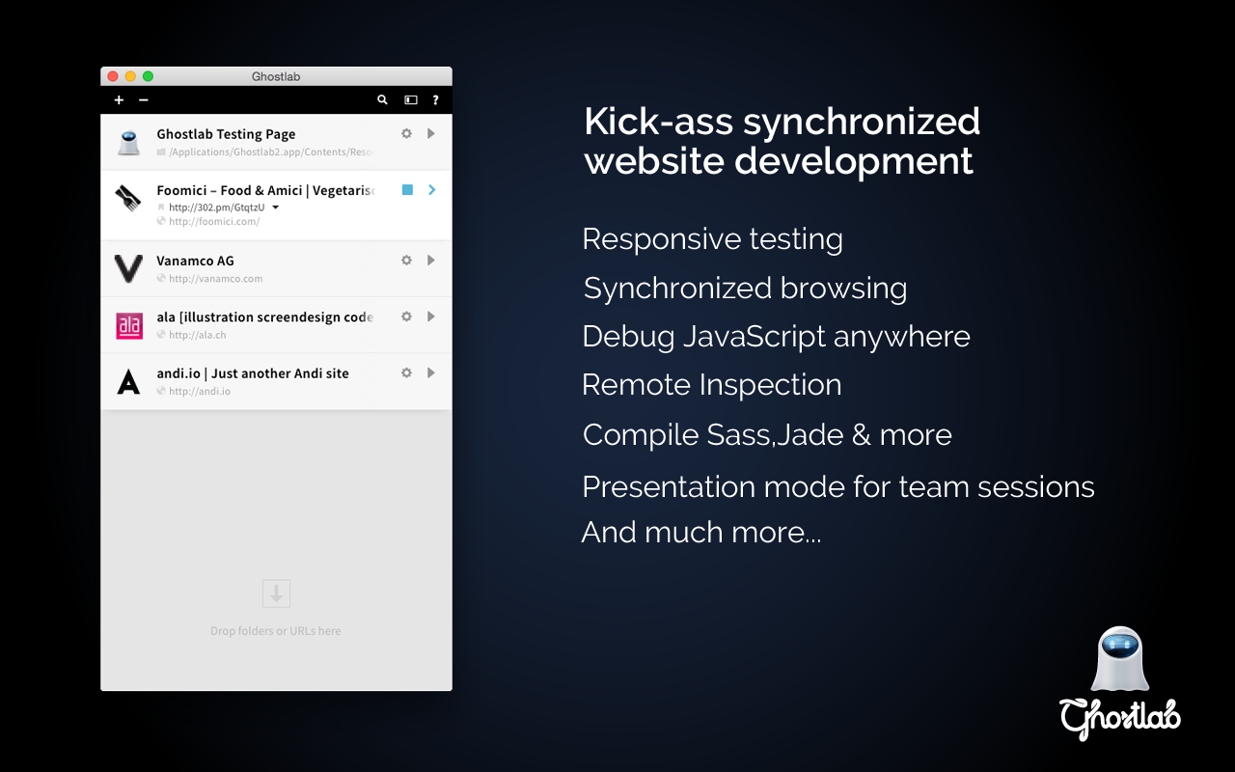Viewport: 1235px width, 772px height.
Task: Click Ghostlab window title bar text
Action: (276, 76)
